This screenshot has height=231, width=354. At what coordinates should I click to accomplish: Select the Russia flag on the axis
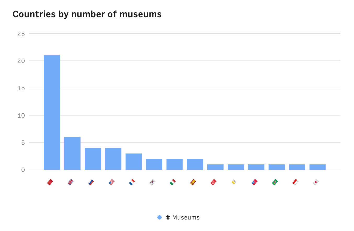[x=91, y=182]
